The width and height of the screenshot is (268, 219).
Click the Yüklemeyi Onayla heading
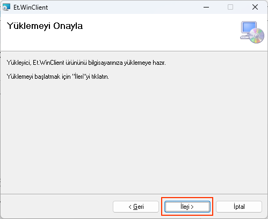pos(45,26)
